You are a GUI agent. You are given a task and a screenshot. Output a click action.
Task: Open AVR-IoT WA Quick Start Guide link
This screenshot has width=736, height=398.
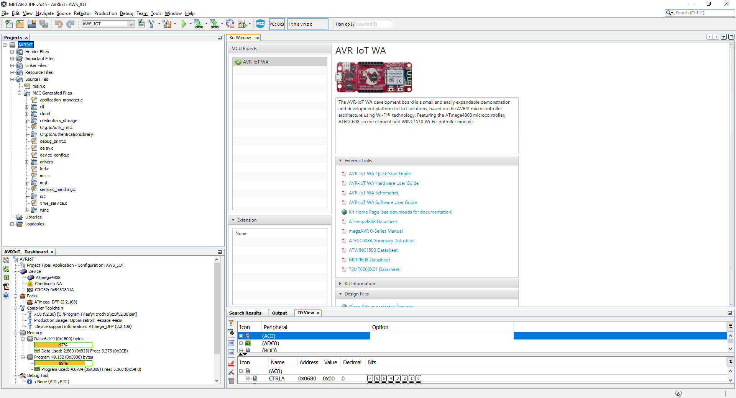click(x=379, y=174)
